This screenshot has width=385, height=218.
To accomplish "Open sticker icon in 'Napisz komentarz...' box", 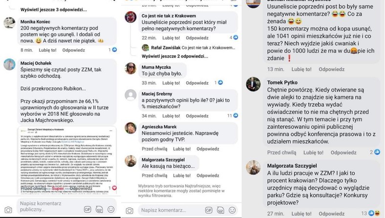I will click(220, 210).
